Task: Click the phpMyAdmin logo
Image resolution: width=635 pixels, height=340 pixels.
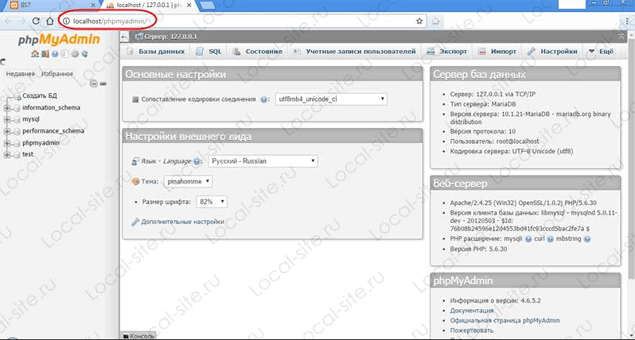Action: coord(59,40)
